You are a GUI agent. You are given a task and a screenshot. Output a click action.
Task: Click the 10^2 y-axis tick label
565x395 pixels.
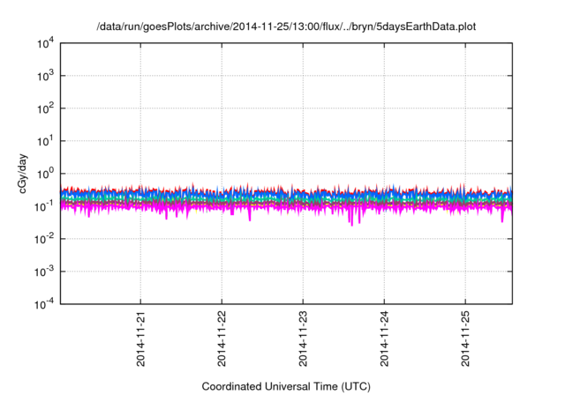coord(45,108)
